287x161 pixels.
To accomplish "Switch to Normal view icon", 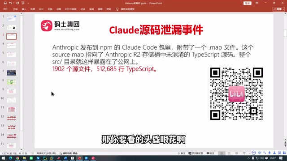I will tap(222, 153).
